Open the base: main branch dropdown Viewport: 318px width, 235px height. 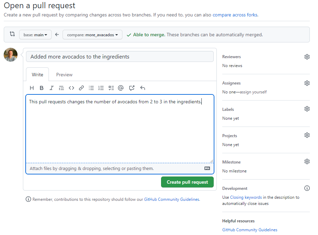pyautogui.click(x=35, y=34)
